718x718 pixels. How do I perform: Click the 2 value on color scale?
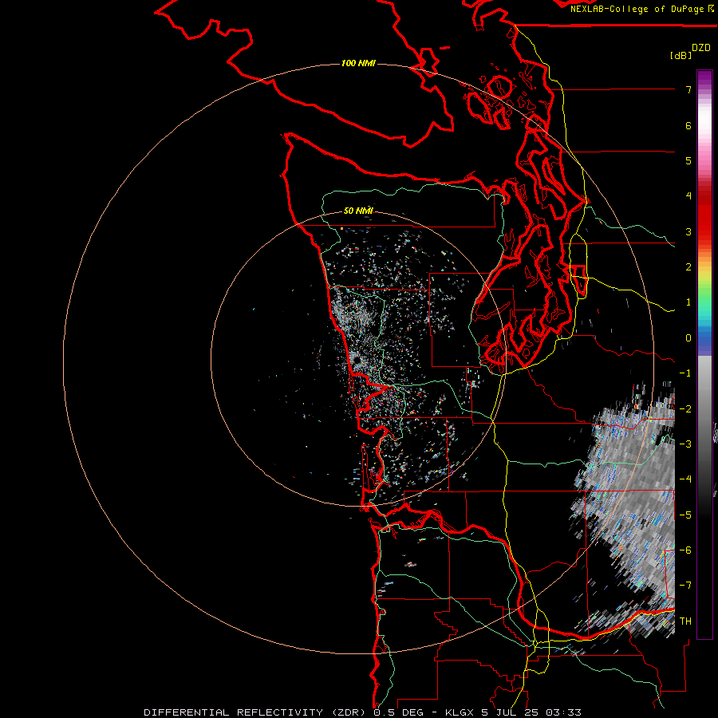[688, 267]
